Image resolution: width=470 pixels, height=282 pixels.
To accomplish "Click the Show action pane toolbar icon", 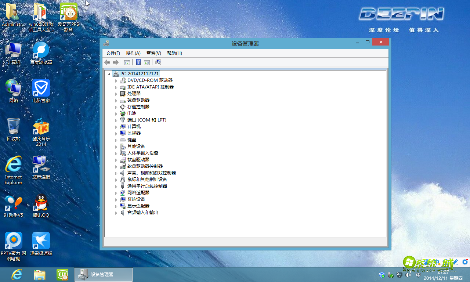I will coord(147,62).
